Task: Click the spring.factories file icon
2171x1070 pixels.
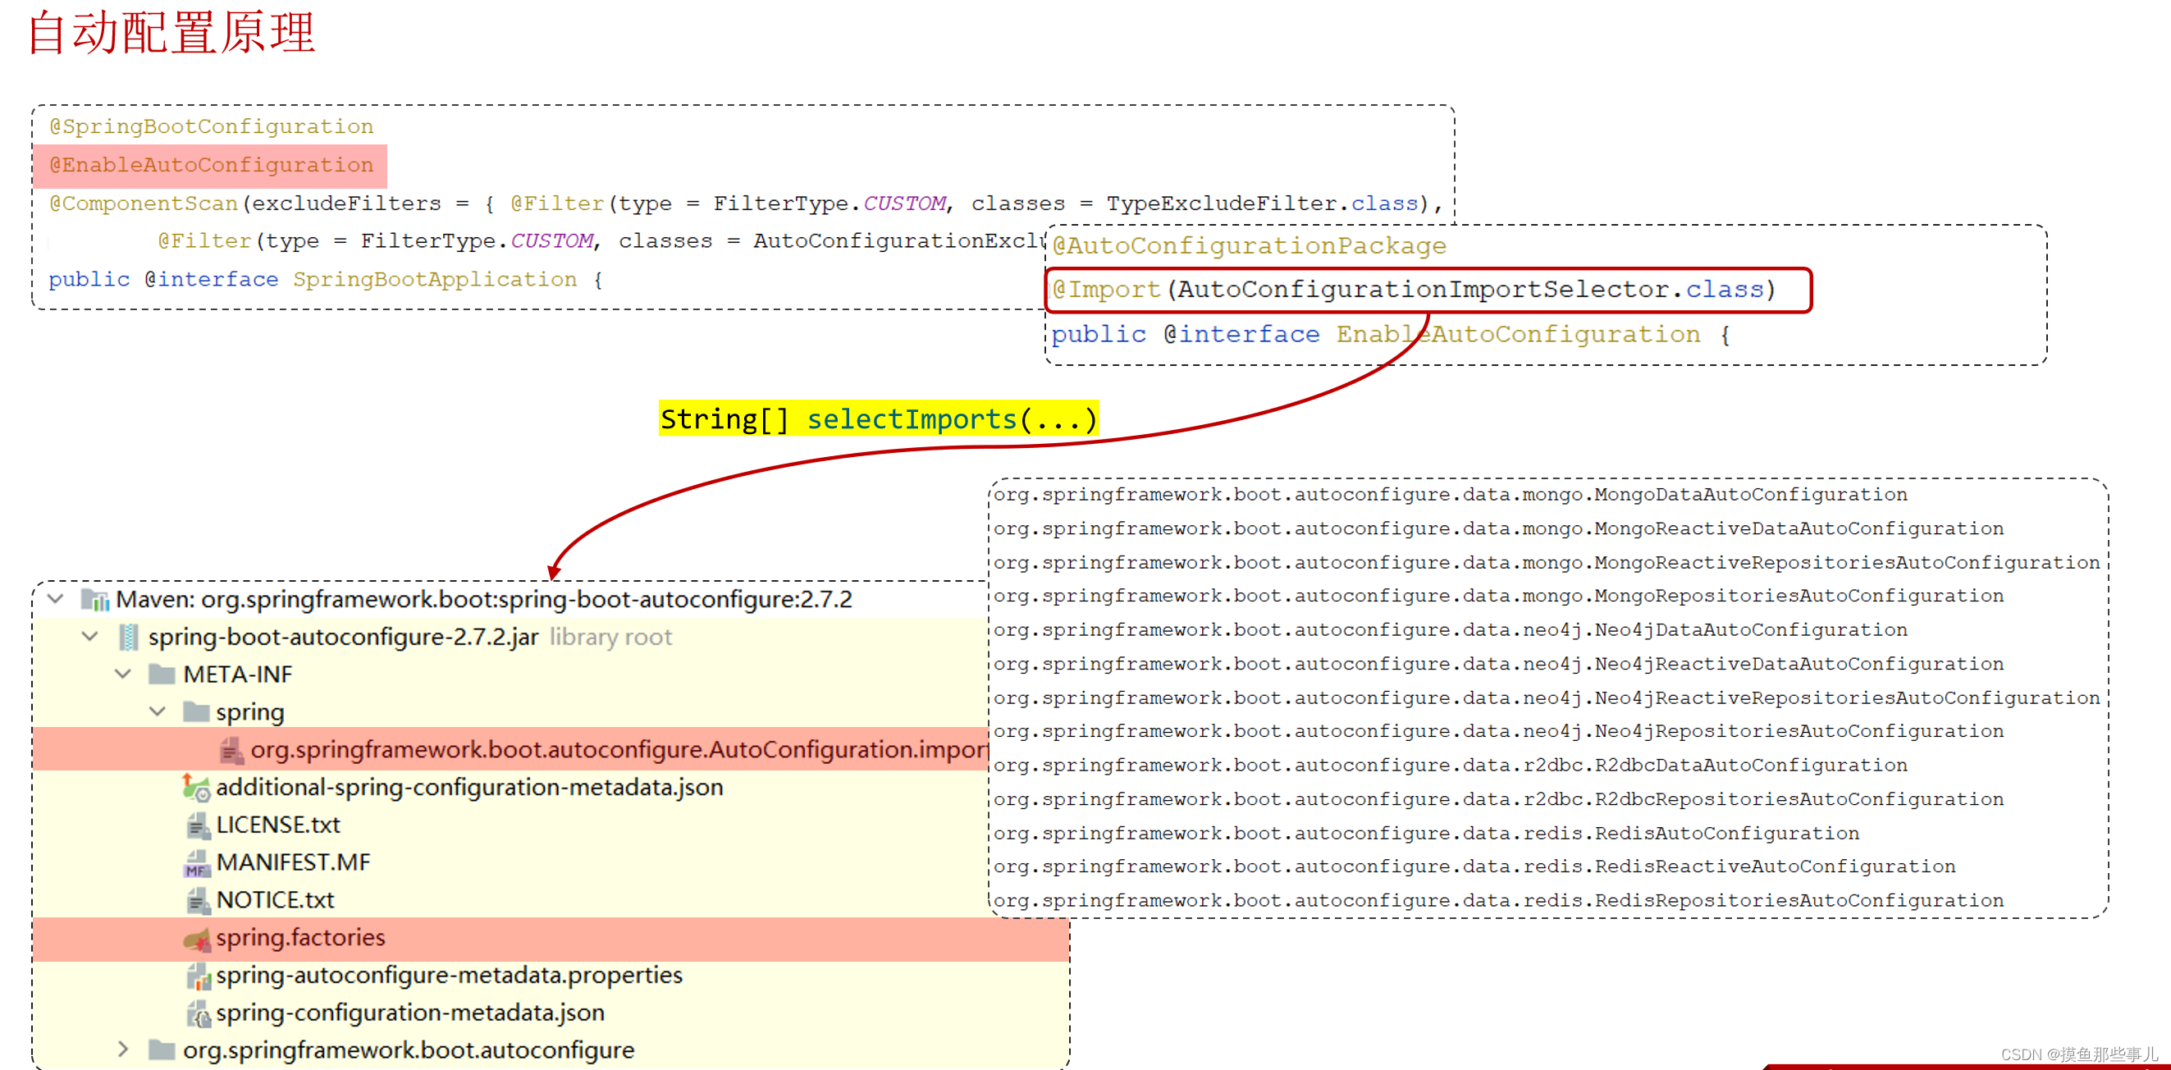Action: [196, 938]
